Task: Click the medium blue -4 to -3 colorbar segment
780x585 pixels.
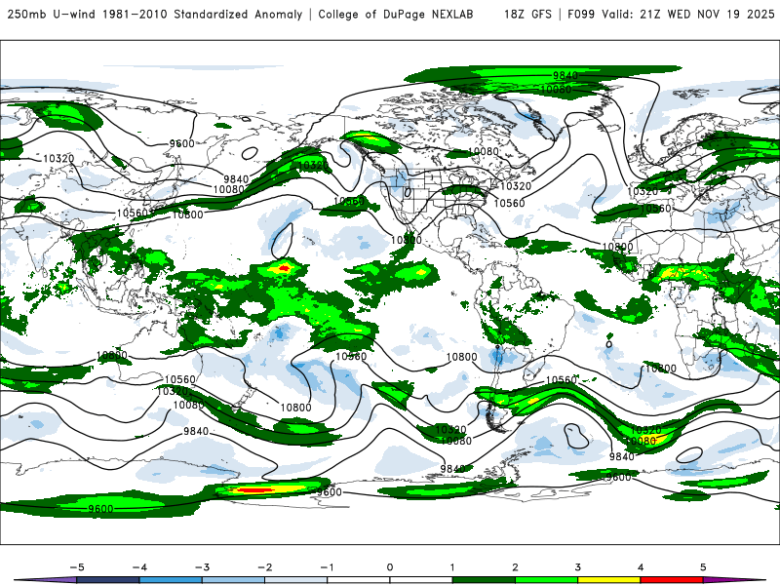Action: pos(171,580)
